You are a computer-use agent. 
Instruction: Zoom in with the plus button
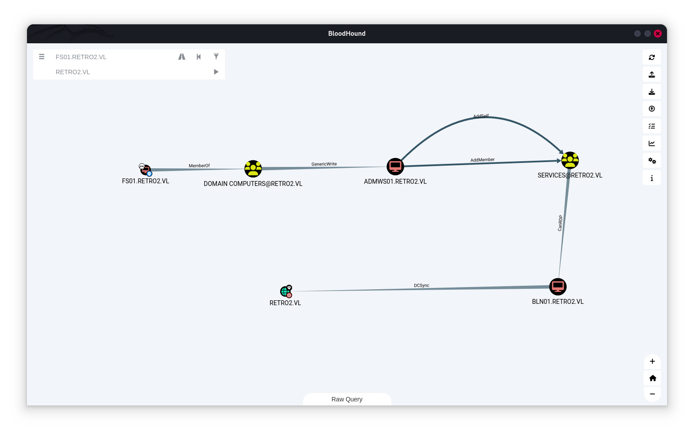pyautogui.click(x=652, y=362)
